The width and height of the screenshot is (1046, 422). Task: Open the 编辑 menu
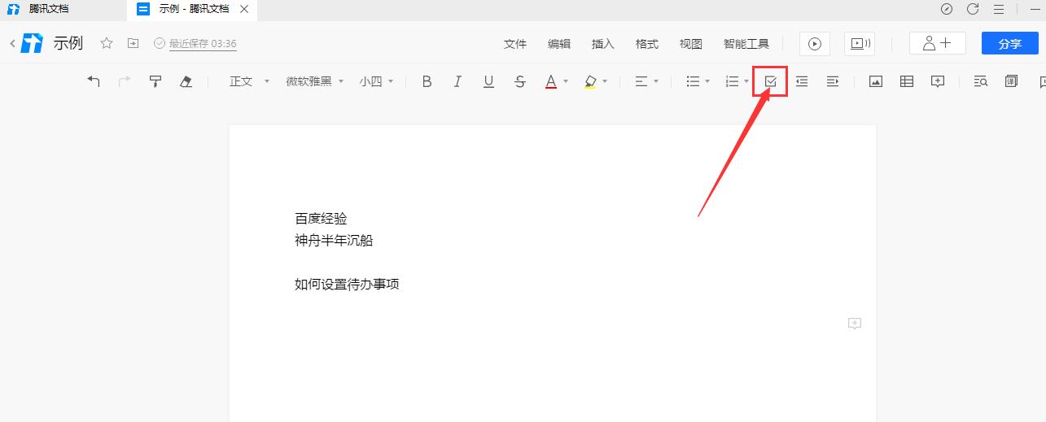click(559, 44)
